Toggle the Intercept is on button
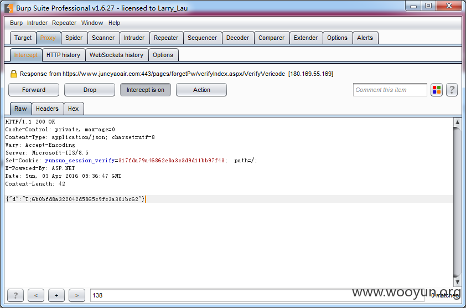The image size is (466, 308). (x=146, y=90)
